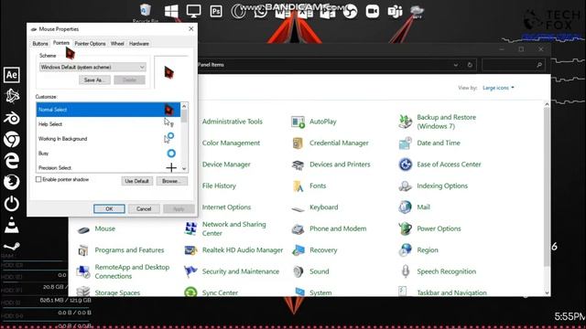Viewport: 586px width, 329px height.
Task: Open Power Options icon
Action: click(x=405, y=228)
